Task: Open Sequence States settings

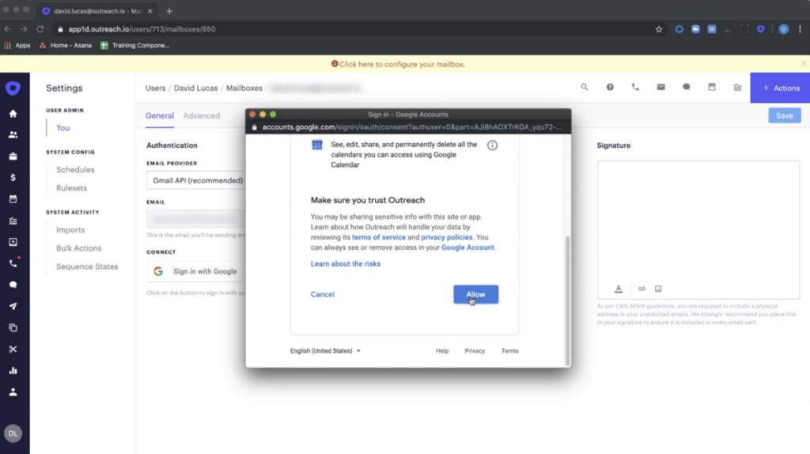Action: pyautogui.click(x=87, y=267)
